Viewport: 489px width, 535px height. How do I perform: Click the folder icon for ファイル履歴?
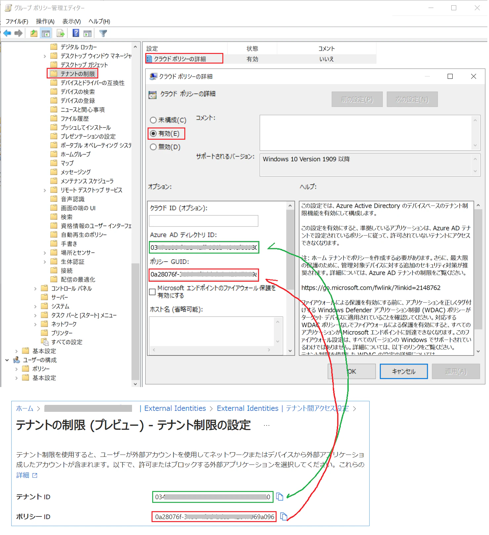54,118
